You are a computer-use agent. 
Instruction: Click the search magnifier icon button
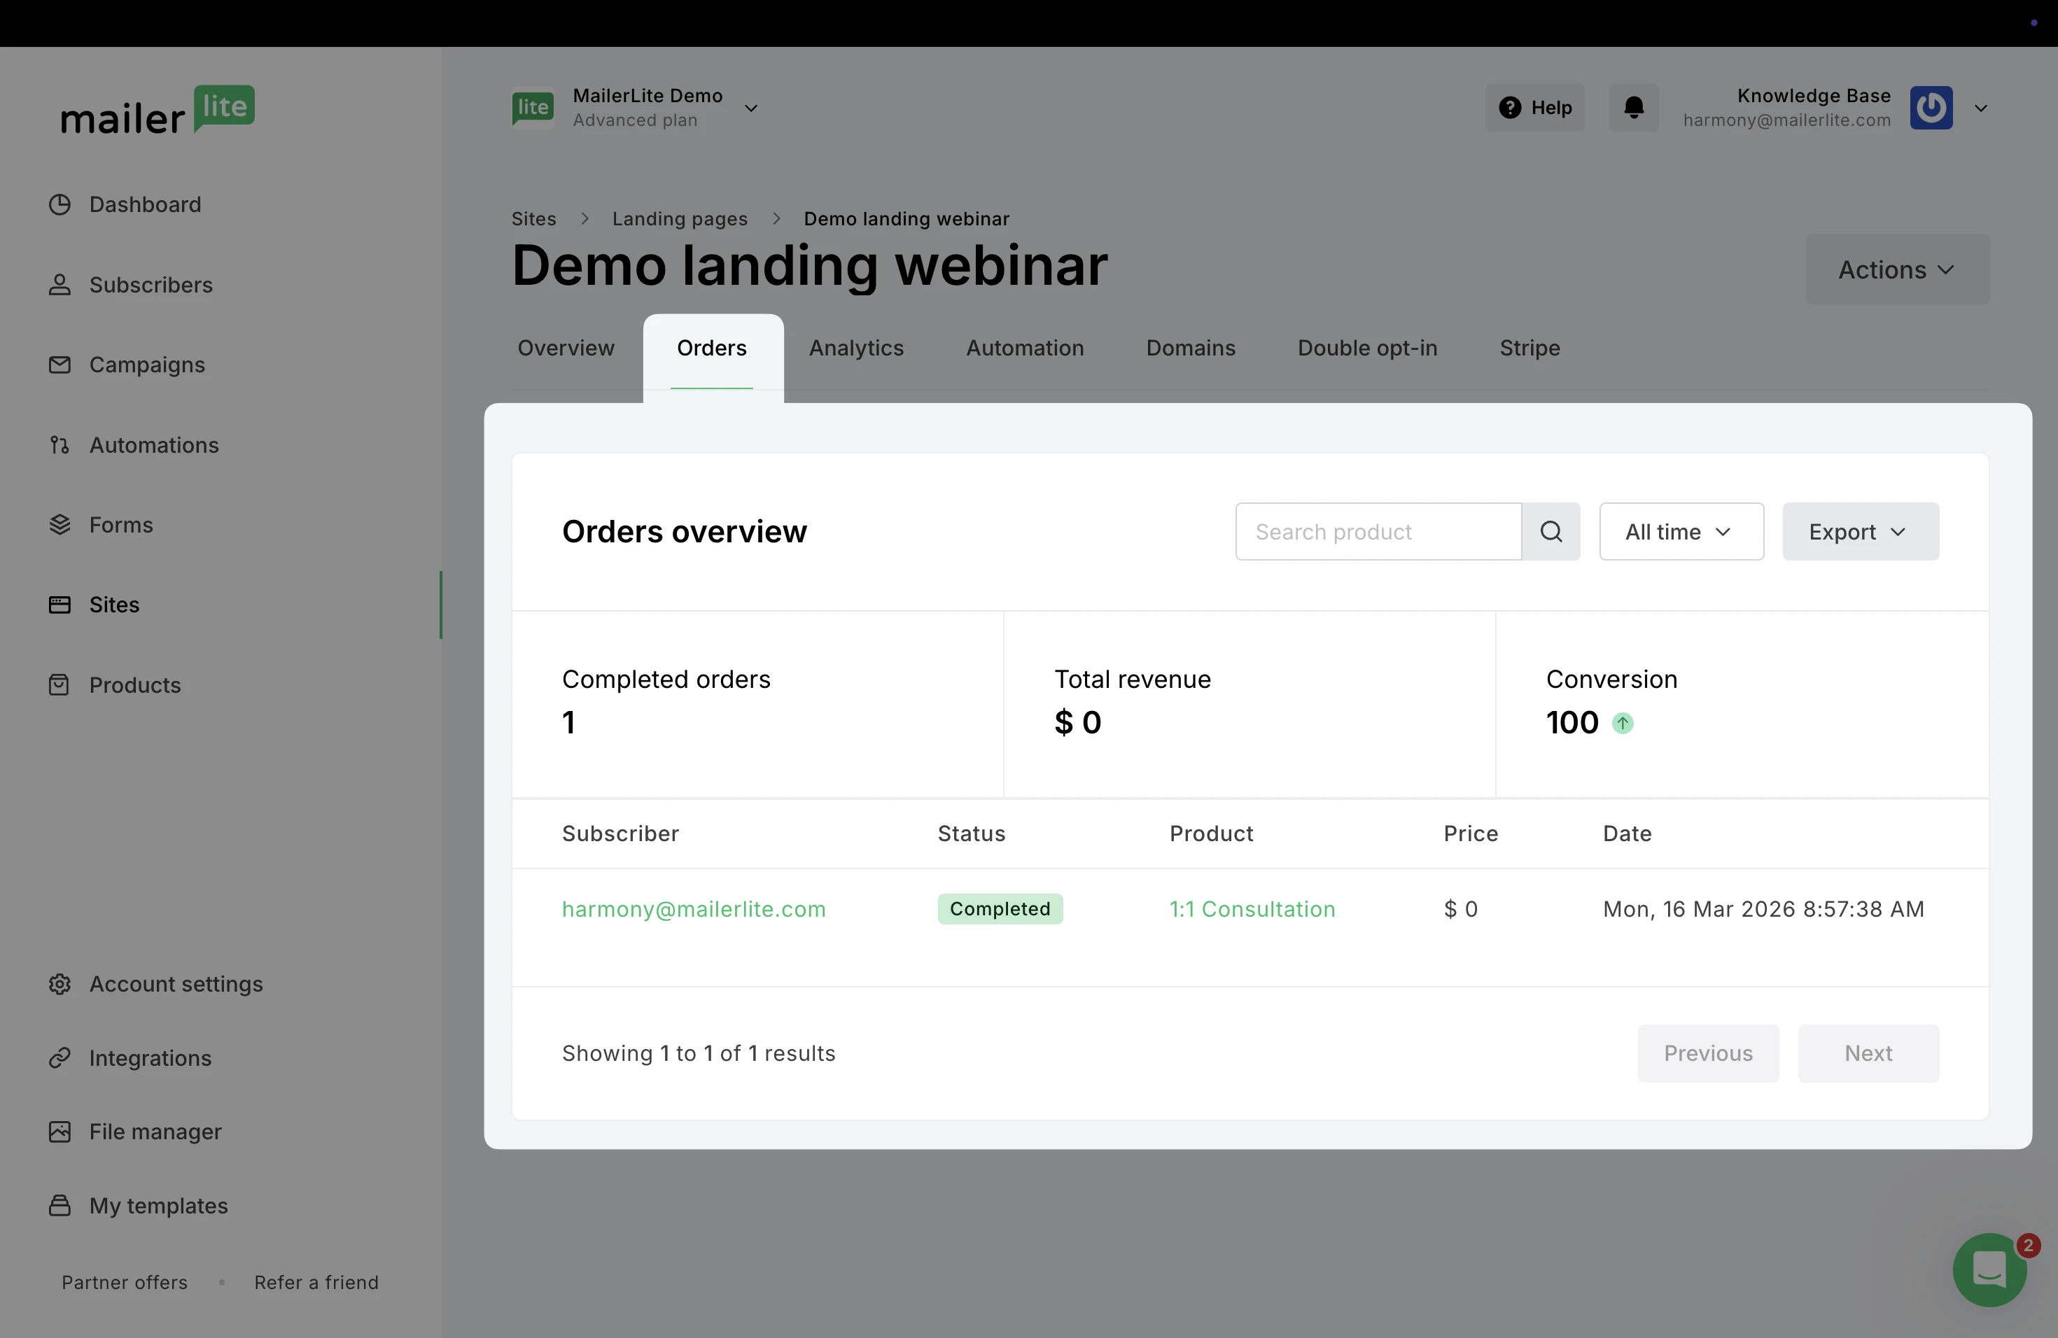[x=1550, y=532]
